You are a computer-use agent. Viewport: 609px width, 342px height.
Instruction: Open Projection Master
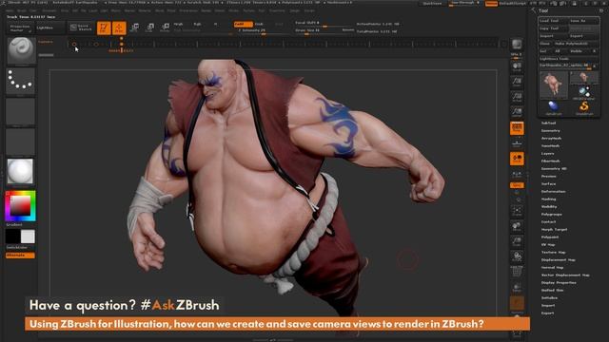tap(20, 28)
